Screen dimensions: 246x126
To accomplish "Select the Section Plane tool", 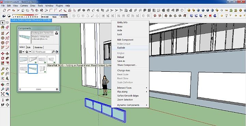I will (x=8, y=105).
